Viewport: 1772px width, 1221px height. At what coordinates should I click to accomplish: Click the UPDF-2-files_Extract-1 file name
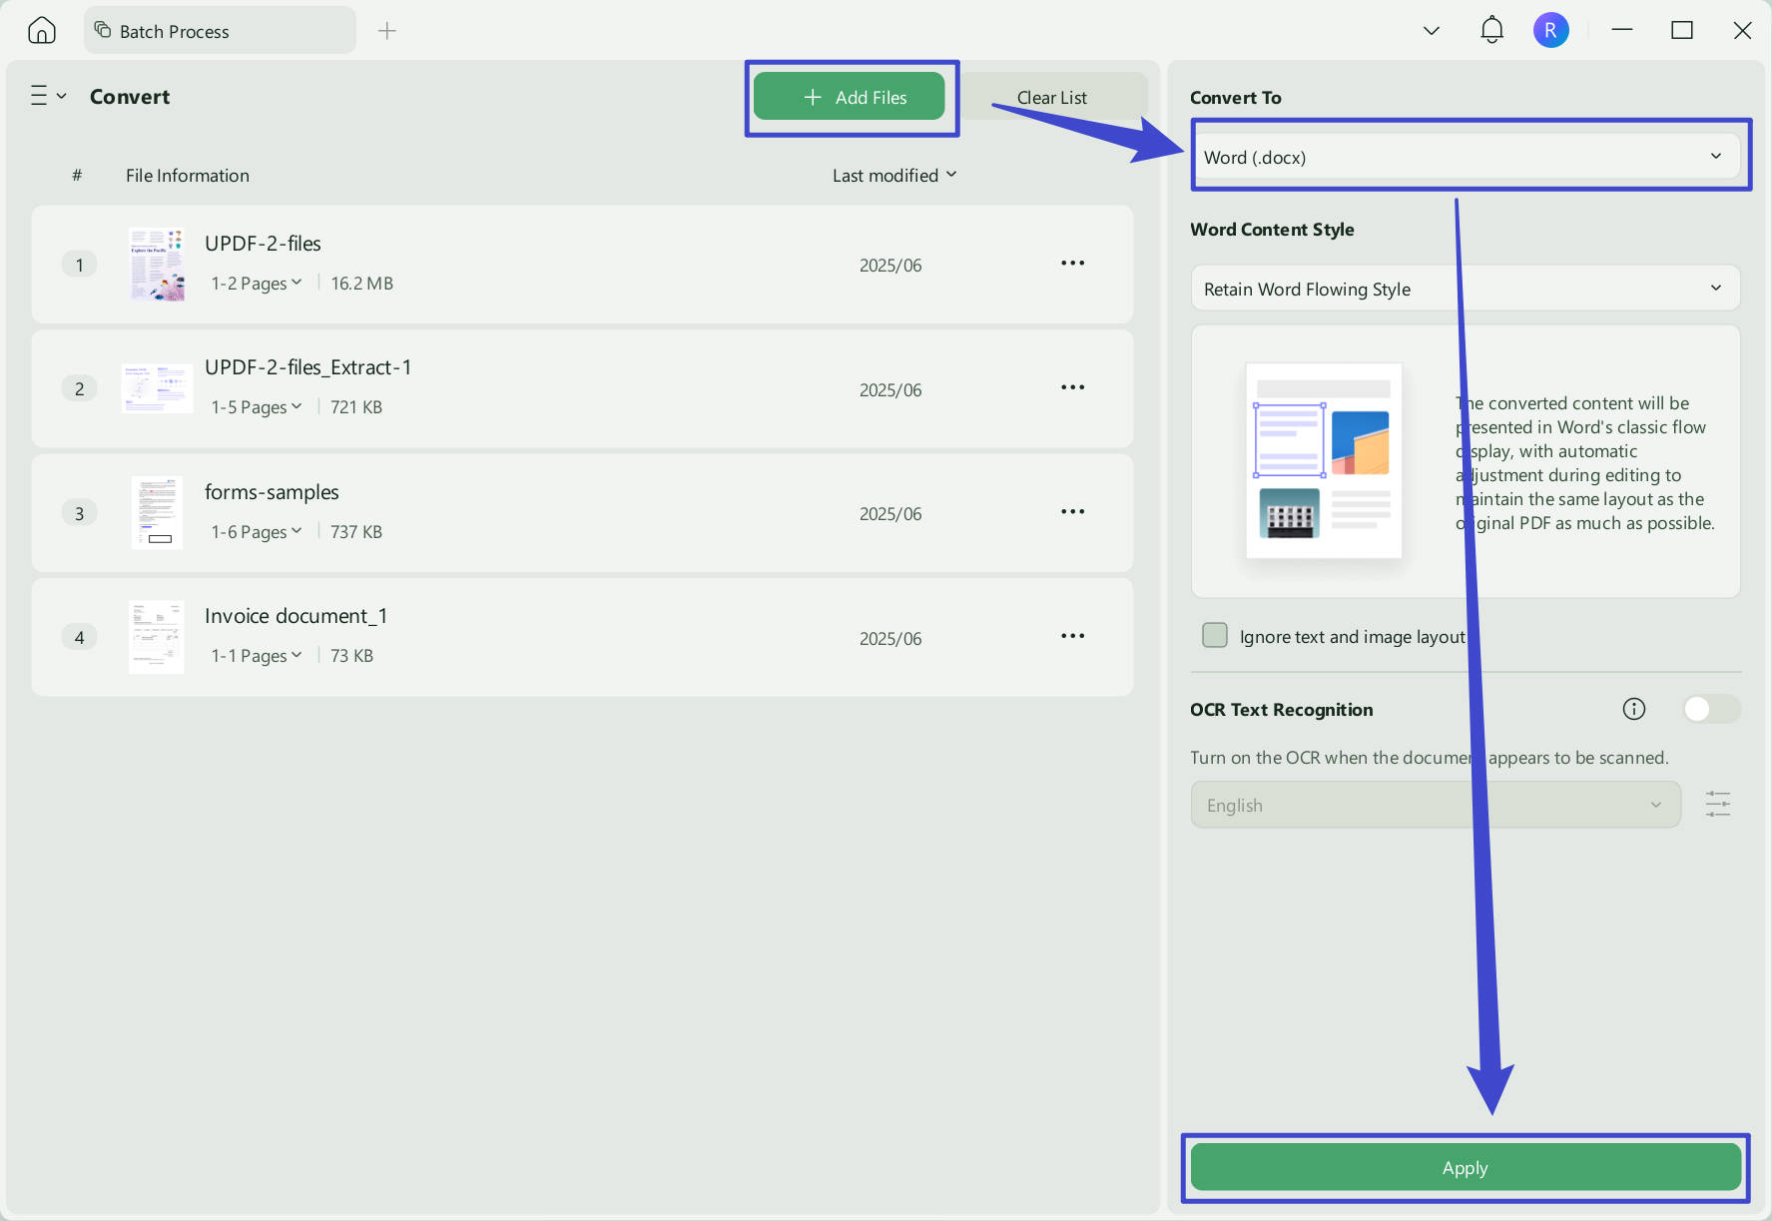[x=307, y=367]
